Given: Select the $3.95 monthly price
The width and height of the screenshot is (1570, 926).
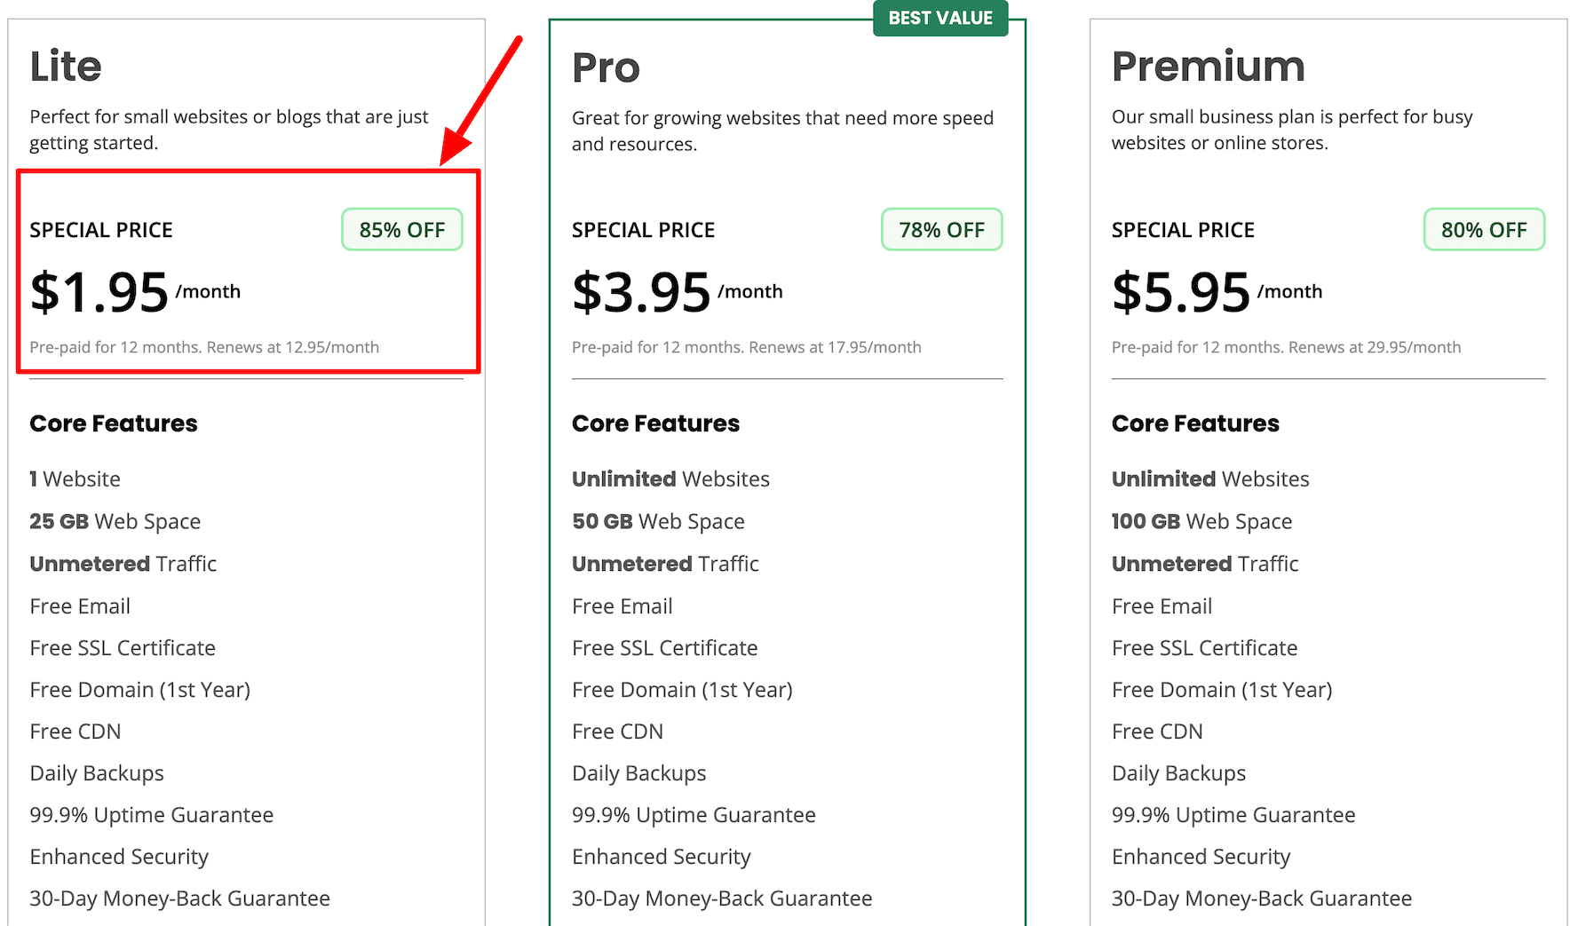Looking at the screenshot, I should click(x=641, y=290).
